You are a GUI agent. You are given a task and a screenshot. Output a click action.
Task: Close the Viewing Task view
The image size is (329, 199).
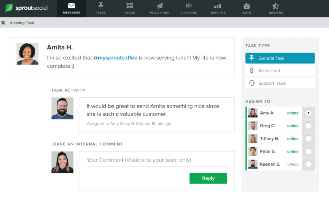click(x=4, y=22)
